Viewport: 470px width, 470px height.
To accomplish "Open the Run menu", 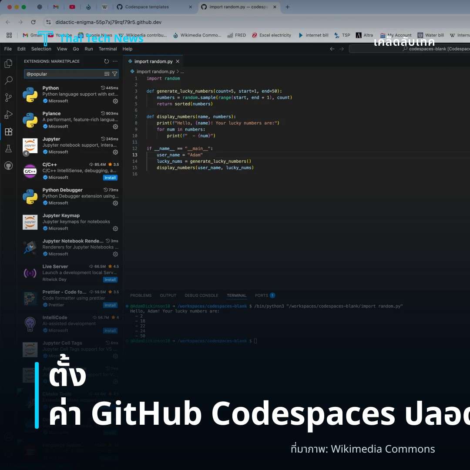I will [89, 49].
